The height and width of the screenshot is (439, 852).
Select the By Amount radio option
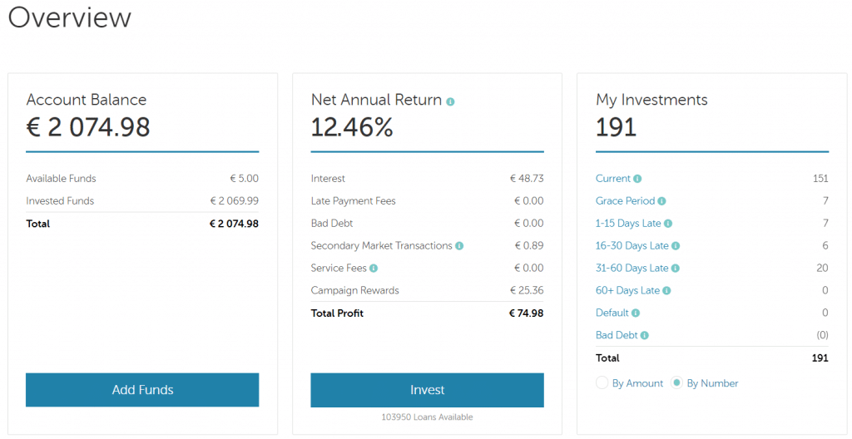click(602, 383)
